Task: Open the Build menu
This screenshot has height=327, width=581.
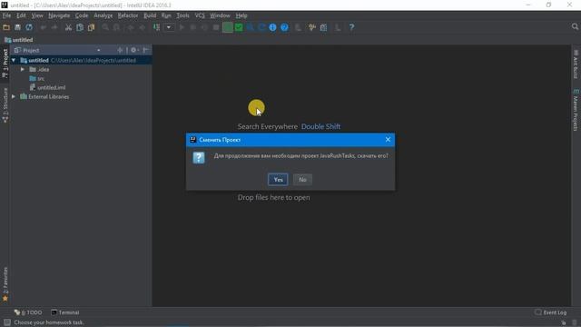Action: tap(150, 15)
